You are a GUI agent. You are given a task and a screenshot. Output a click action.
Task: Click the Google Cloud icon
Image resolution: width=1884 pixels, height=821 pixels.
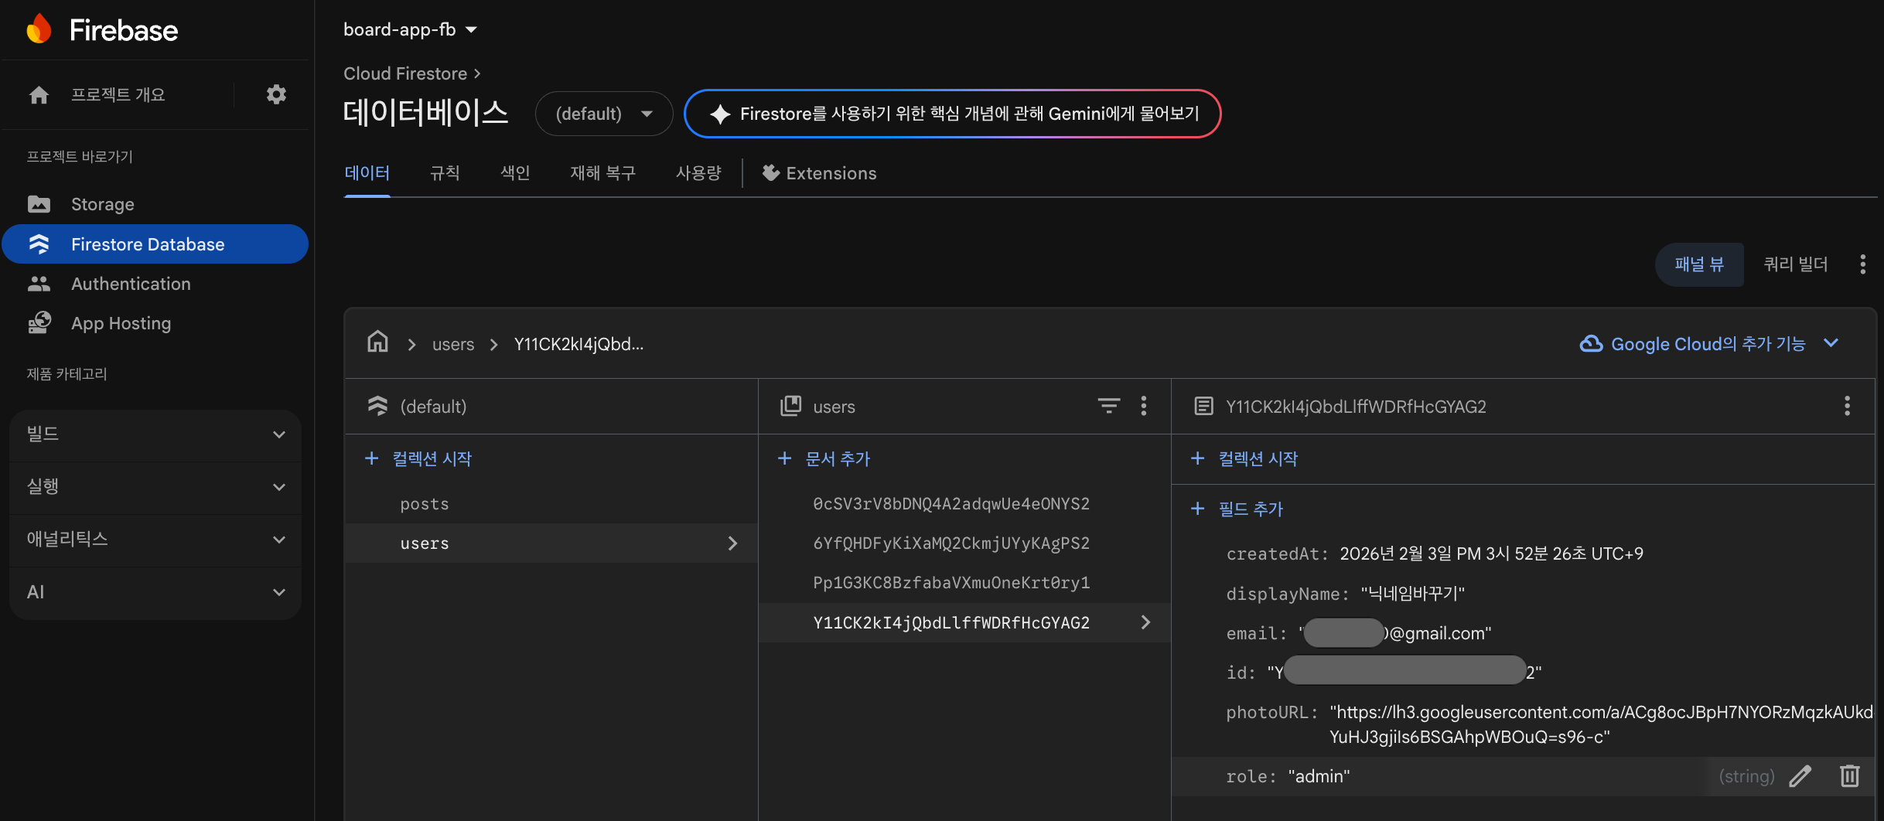1591,343
